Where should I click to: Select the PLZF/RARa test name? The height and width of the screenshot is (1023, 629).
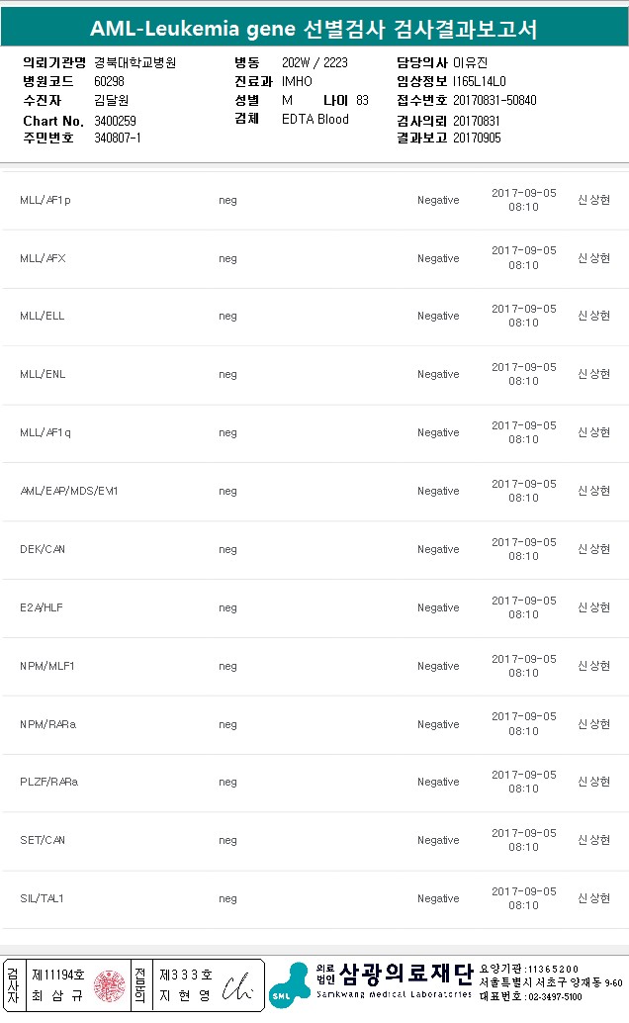point(49,783)
